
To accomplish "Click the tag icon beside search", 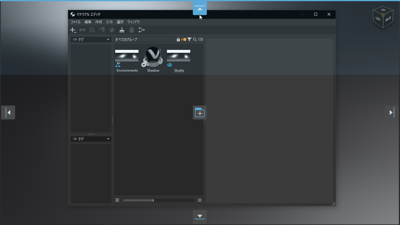I will click(x=200, y=39).
